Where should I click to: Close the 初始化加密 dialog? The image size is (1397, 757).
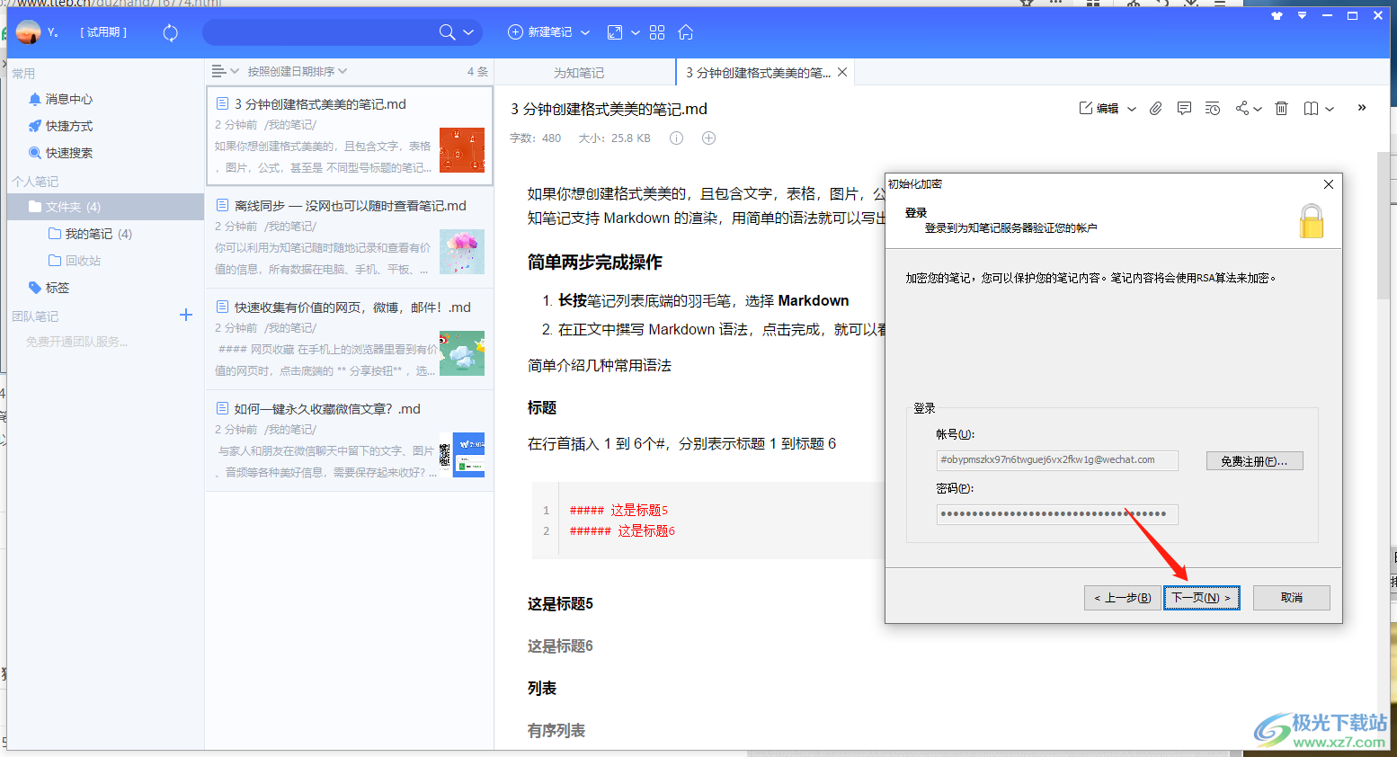(1329, 184)
